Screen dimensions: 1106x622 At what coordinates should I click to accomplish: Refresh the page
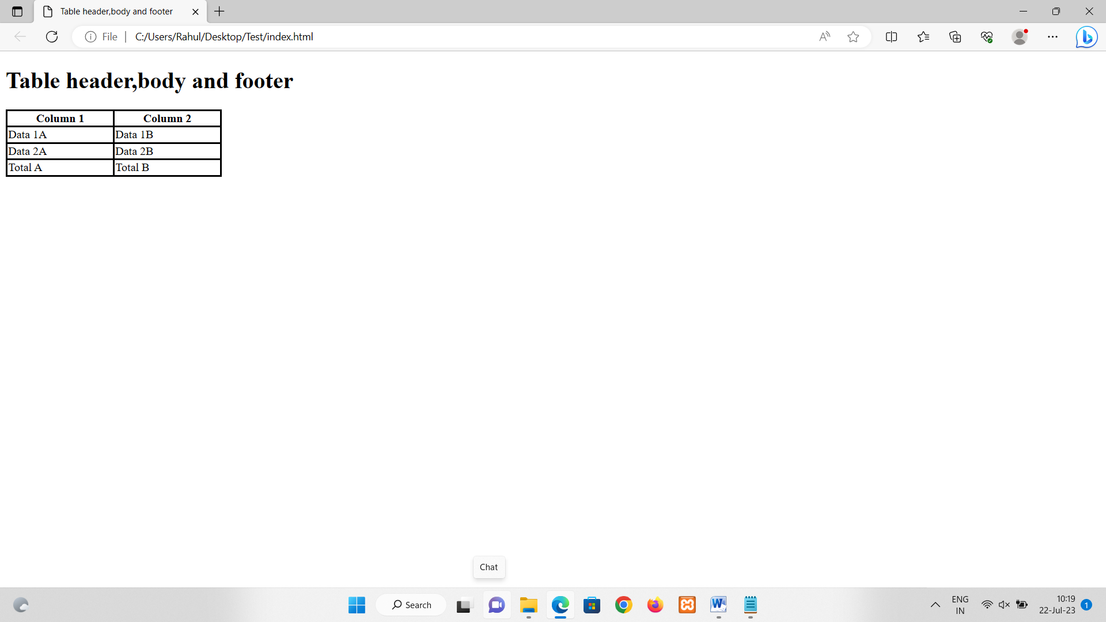click(x=52, y=37)
